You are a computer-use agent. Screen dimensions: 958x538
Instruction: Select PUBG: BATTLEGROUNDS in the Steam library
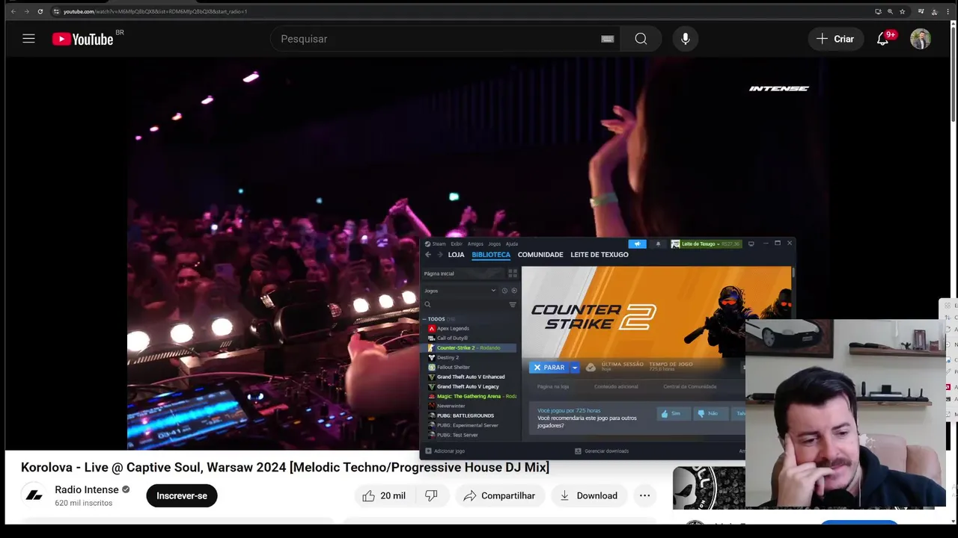click(465, 415)
